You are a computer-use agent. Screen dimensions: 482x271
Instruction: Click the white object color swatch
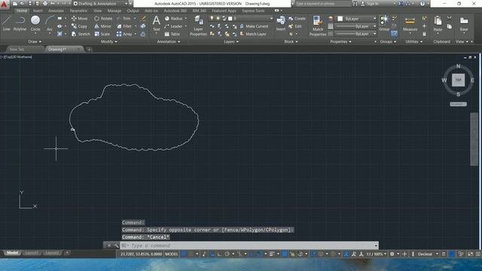point(340,18)
